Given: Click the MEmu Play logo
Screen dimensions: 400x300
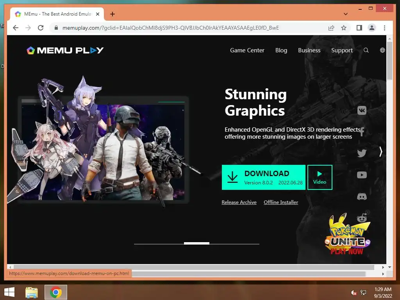Looking at the screenshot, I should 65,50.
